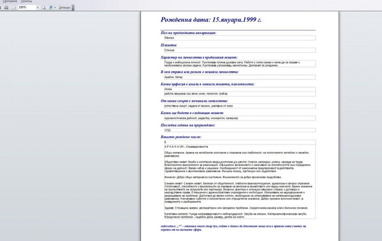Open the zoom percentage dropdown arrow
The image size is (382, 241).
tap(38, 7)
